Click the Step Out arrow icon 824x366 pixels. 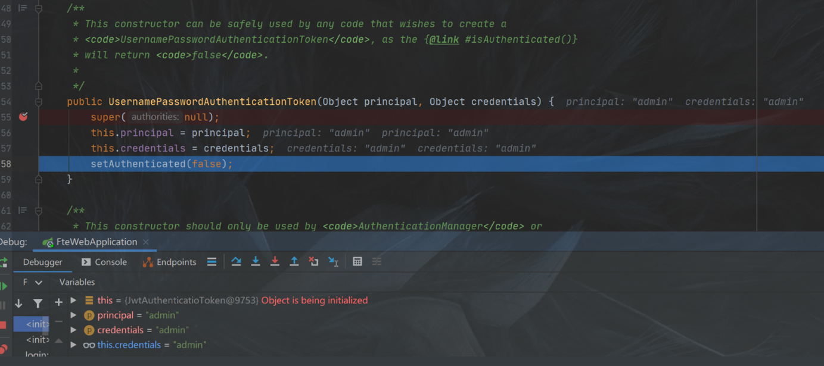(294, 262)
